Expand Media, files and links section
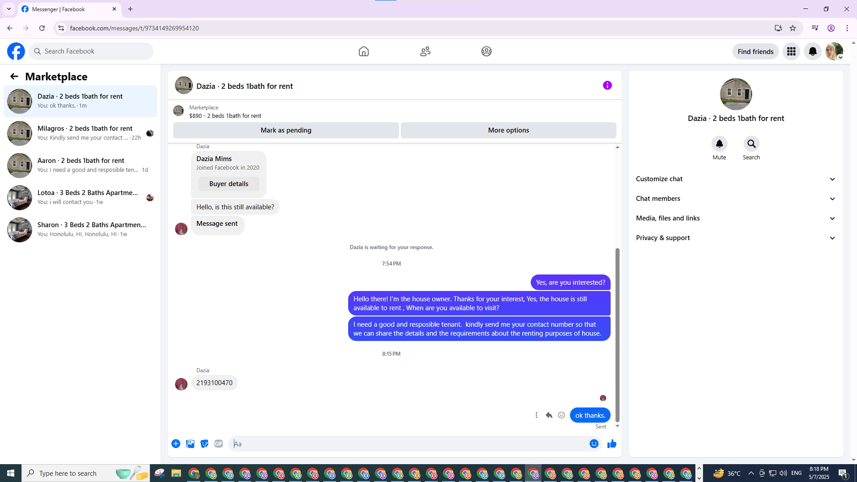The height and width of the screenshot is (482, 857). coord(735,218)
